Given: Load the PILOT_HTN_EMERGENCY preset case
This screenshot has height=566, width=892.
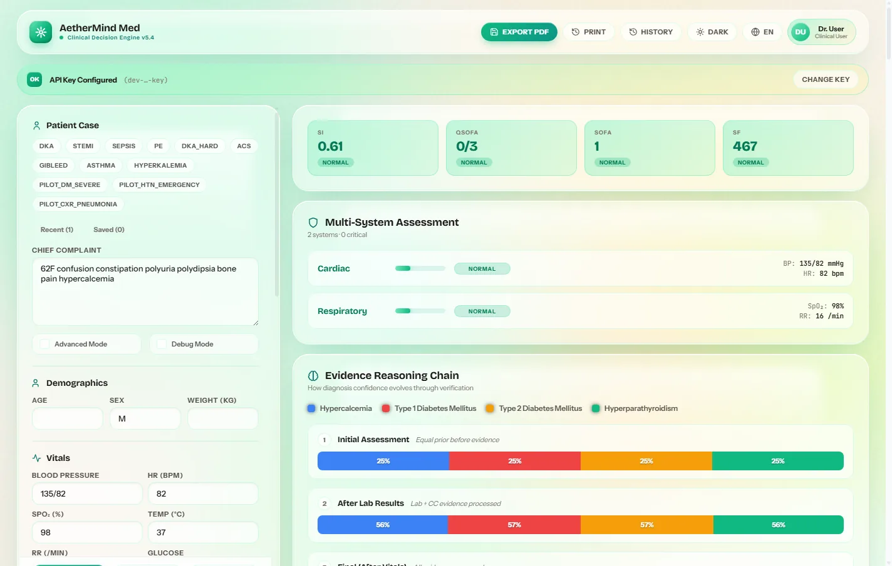Looking at the screenshot, I should pyautogui.click(x=159, y=185).
